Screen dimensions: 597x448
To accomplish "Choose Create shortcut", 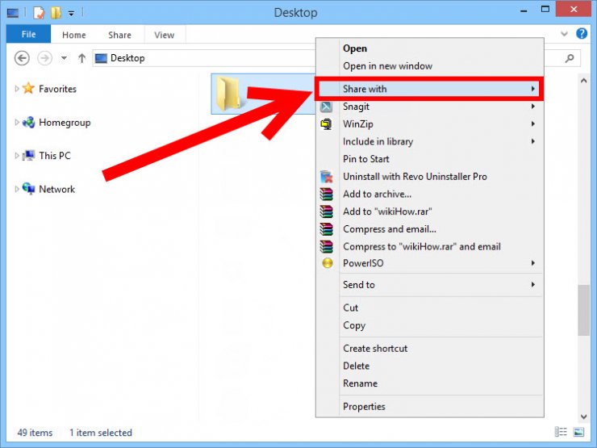I will [429, 348].
